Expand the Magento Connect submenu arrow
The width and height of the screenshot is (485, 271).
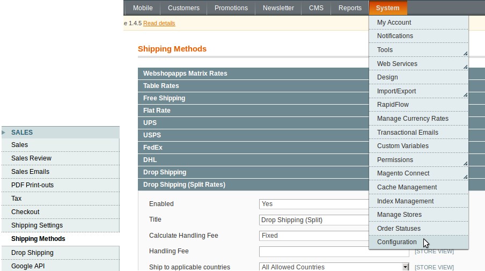pos(465,177)
